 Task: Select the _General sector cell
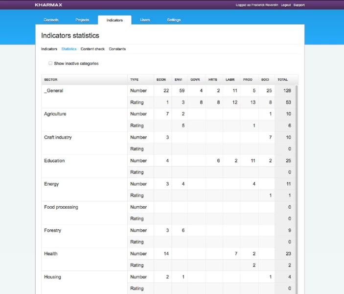53,91
